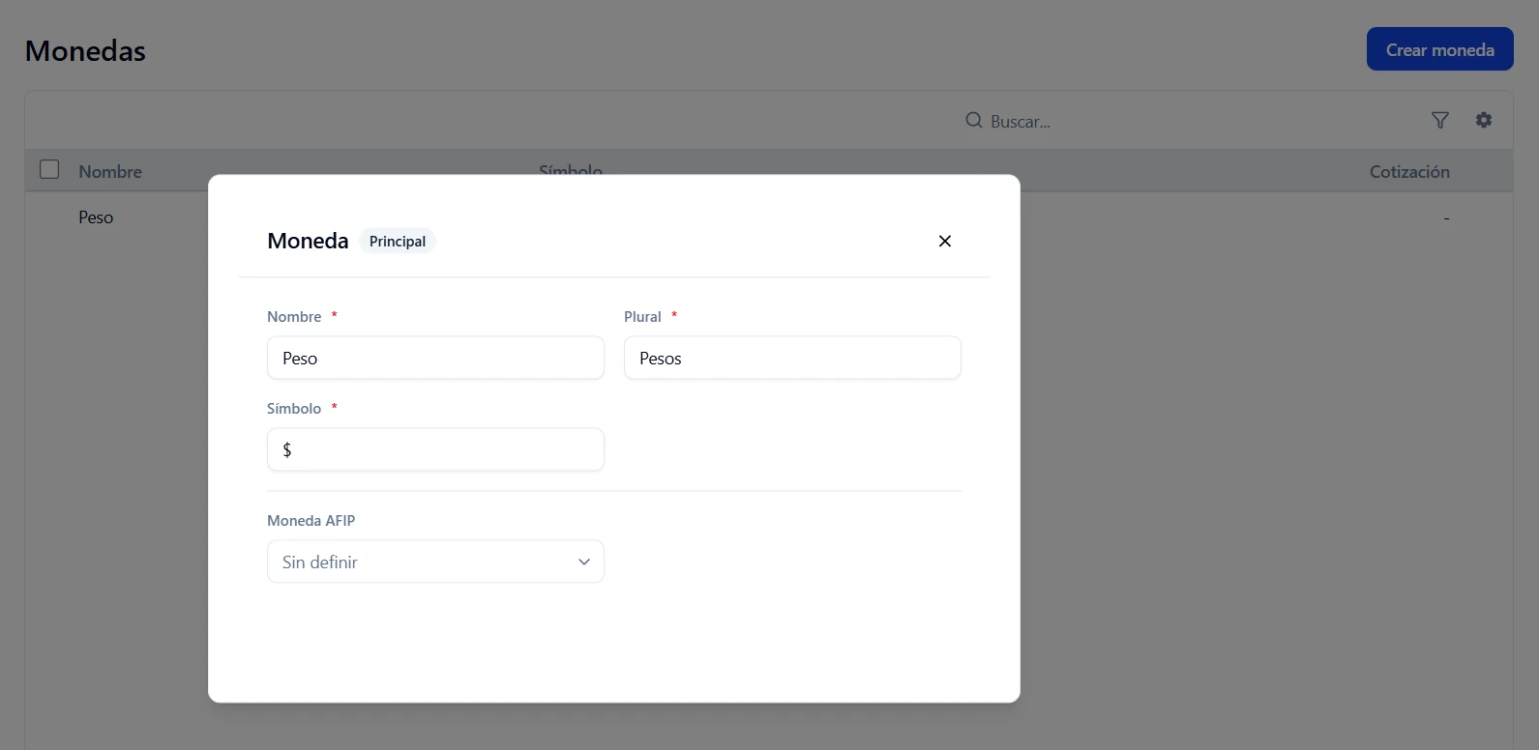Expand the Moneda AFIP dropdown
Screen dimensions: 1539x750
(x=435, y=562)
